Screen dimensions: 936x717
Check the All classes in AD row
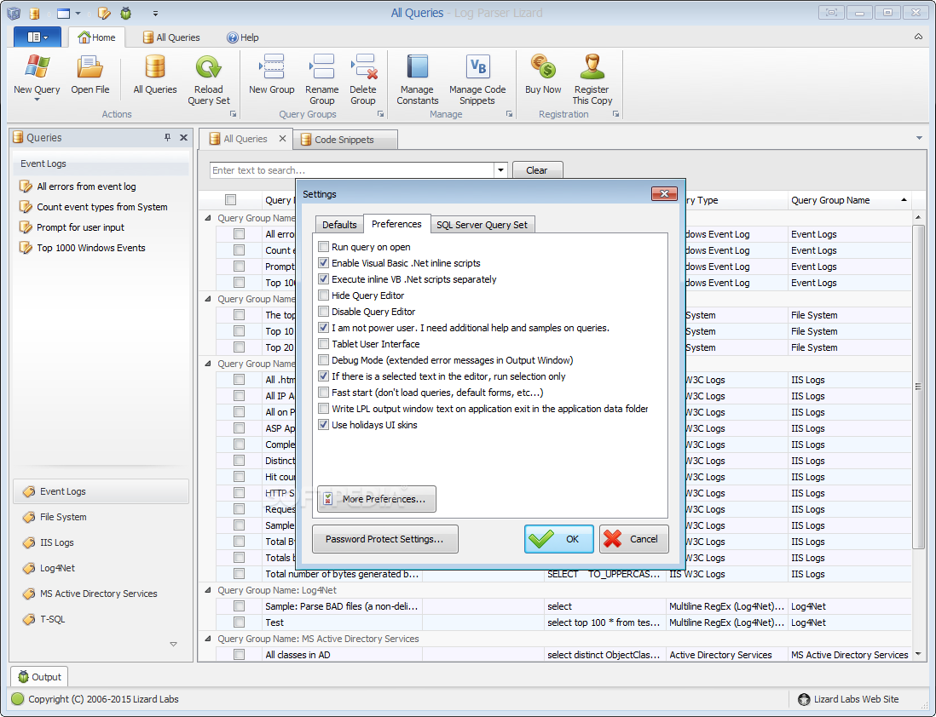pos(240,654)
